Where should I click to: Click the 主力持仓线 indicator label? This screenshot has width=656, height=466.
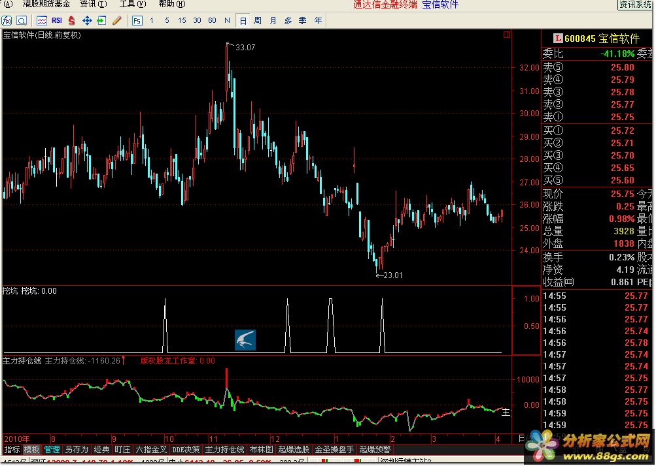[22, 361]
